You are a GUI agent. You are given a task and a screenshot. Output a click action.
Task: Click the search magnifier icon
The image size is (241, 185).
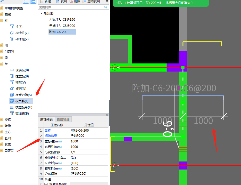106,7
